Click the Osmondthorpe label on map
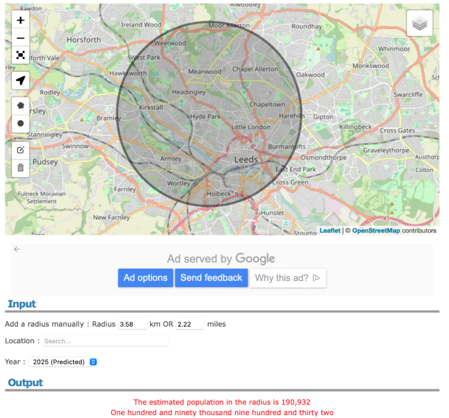This screenshot has height=418, width=449. coord(323,157)
